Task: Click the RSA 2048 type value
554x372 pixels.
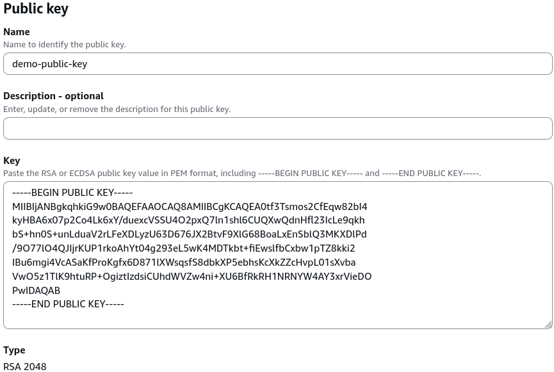Action: tap(25, 367)
